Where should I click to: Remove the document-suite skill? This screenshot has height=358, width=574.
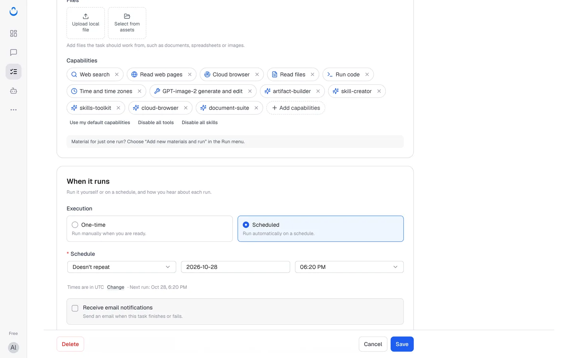256,108
